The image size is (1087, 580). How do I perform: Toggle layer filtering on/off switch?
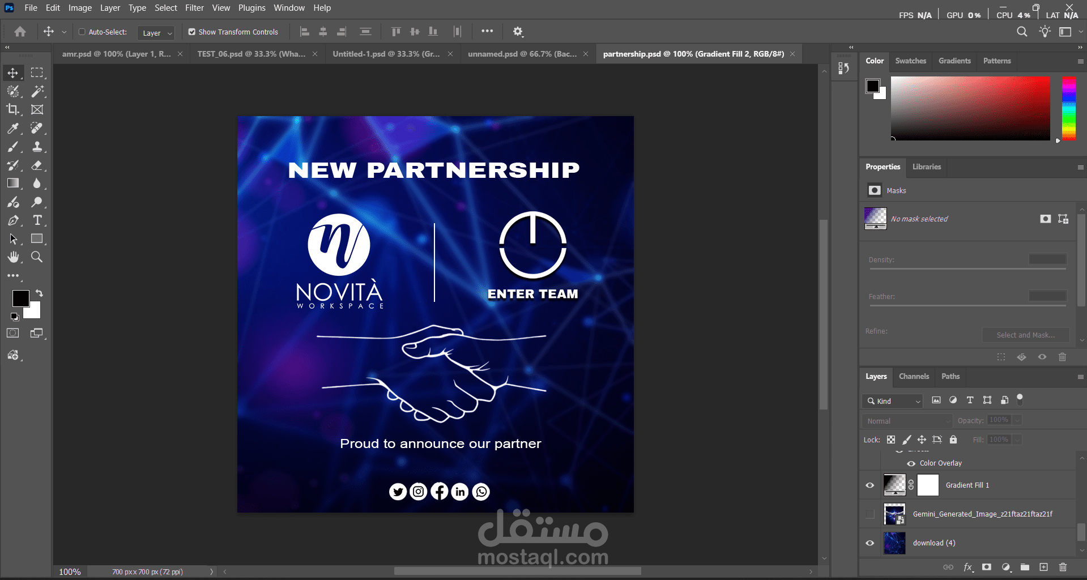tap(1020, 399)
